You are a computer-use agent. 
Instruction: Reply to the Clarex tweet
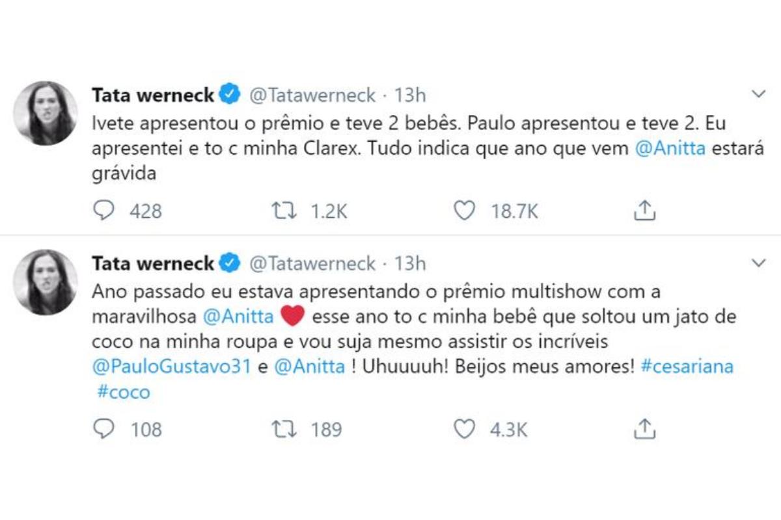pyautogui.click(x=104, y=211)
